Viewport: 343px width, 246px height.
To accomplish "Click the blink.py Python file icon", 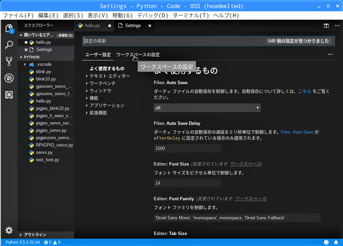I will [x=31, y=72].
